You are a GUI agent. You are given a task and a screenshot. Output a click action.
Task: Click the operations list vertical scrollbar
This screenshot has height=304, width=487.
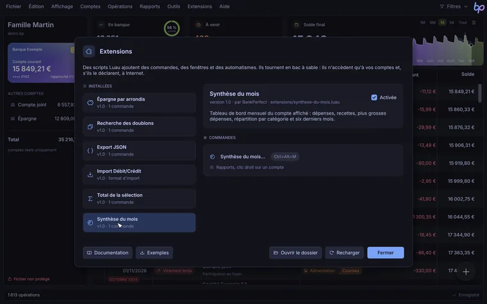click(x=480, y=93)
